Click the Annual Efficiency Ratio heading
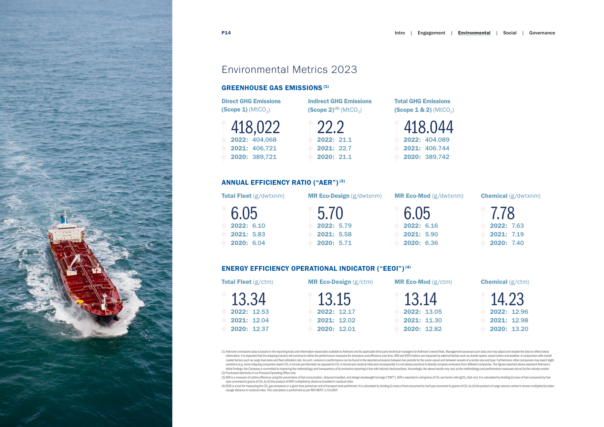604x427 pixels. coord(283,182)
